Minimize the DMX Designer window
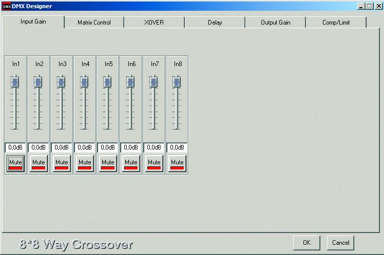This screenshot has height=255, width=384. (x=361, y=6)
